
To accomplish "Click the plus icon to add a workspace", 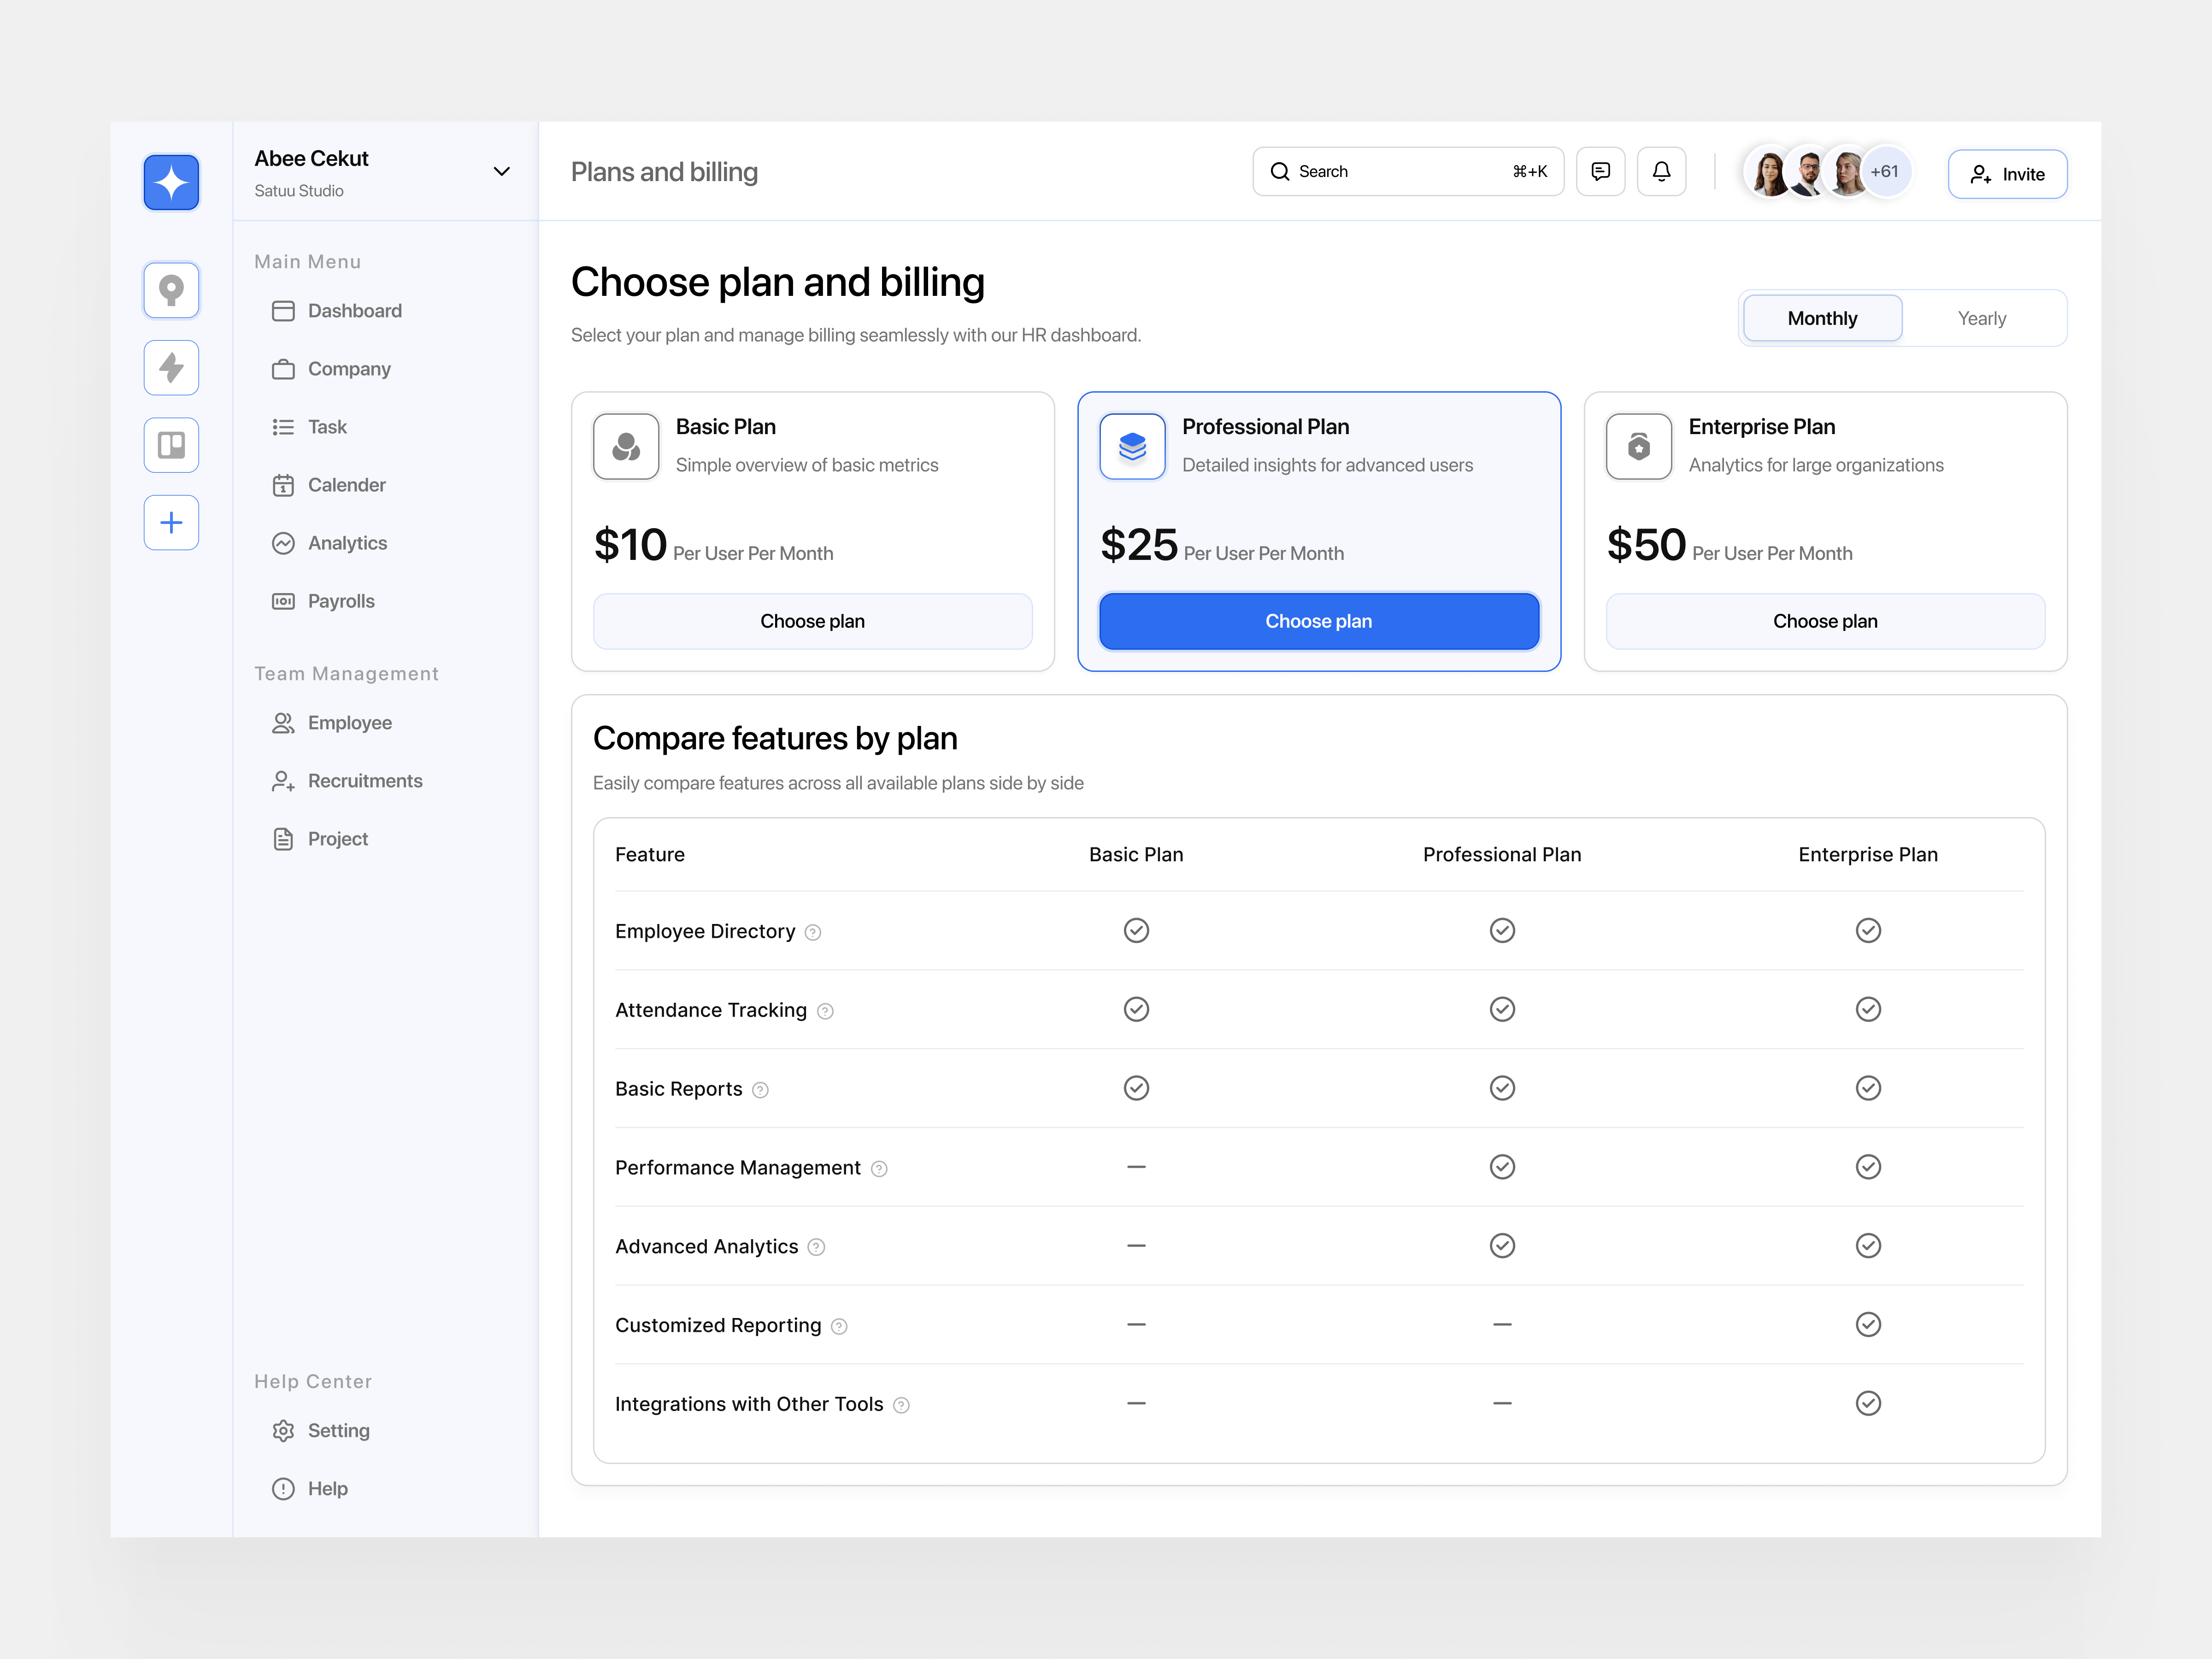I will coord(171,522).
